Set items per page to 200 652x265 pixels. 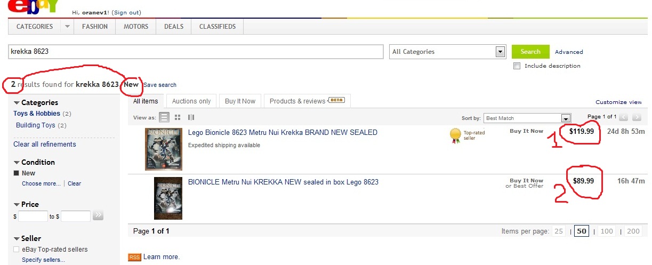(633, 231)
